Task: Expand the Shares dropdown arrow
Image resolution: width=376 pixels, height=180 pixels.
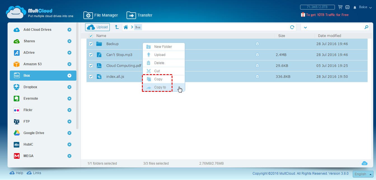Action: (x=69, y=41)
